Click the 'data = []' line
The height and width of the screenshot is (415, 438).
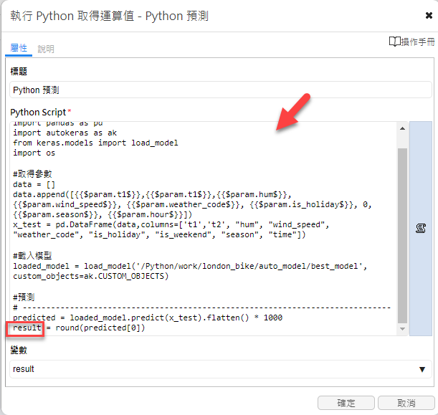pyautogui.click(x=34, y=185)
